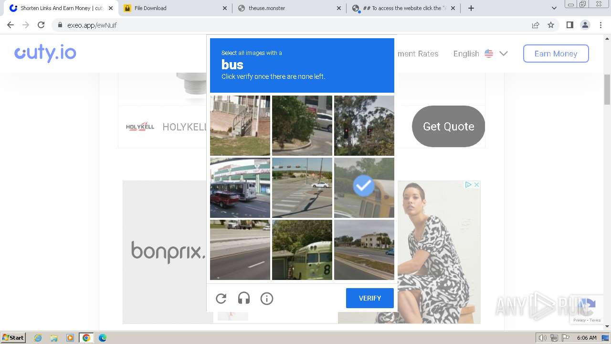Open Chrome taskbar icon
Image resolution: width=611 pixels, height=344 pixels.
[86, 338]
